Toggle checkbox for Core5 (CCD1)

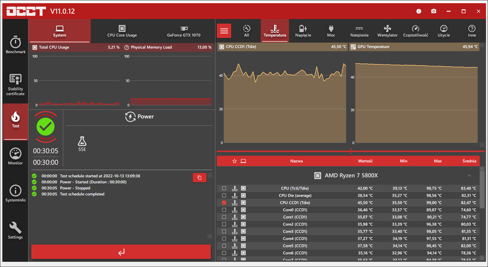pyautogui.click(x=224, y=246)
